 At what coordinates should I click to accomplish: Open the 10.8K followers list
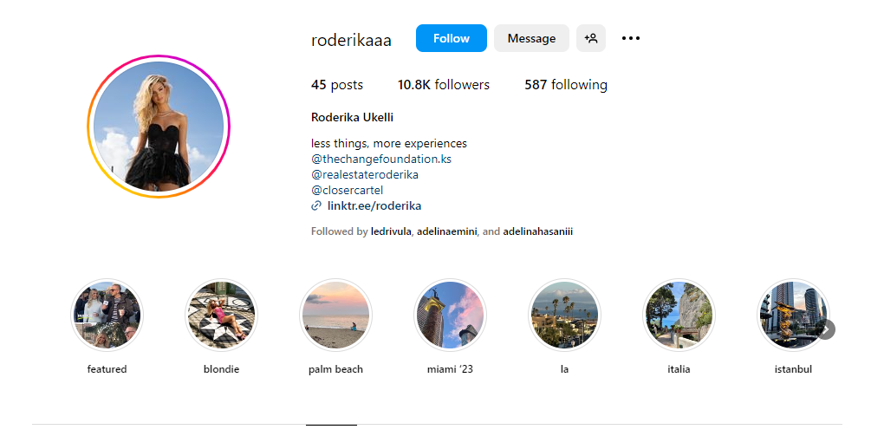tap(443, 85)
